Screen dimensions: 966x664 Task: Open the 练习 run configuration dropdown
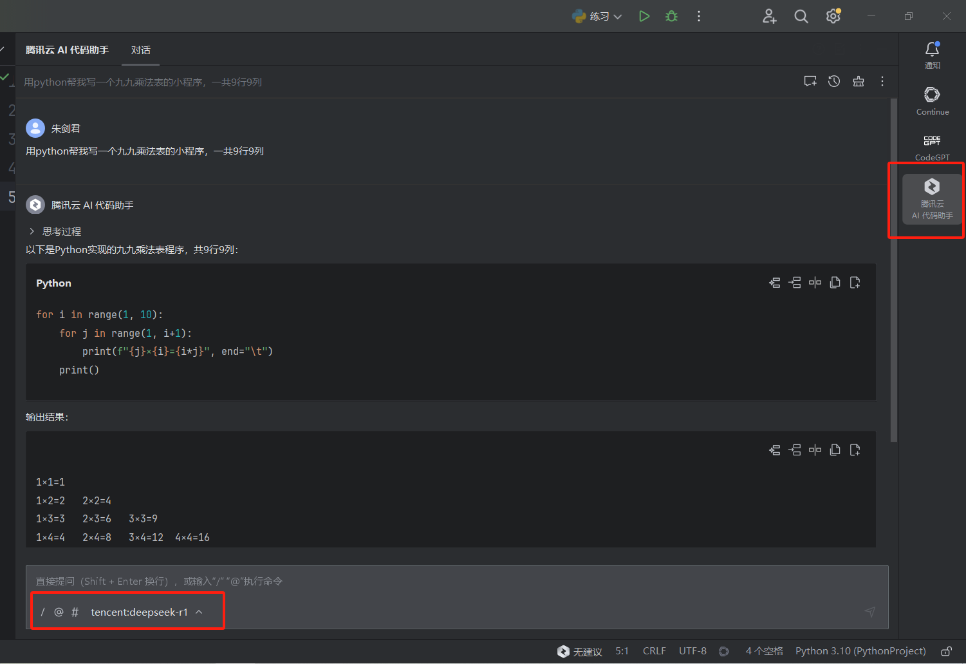(597, 16)
